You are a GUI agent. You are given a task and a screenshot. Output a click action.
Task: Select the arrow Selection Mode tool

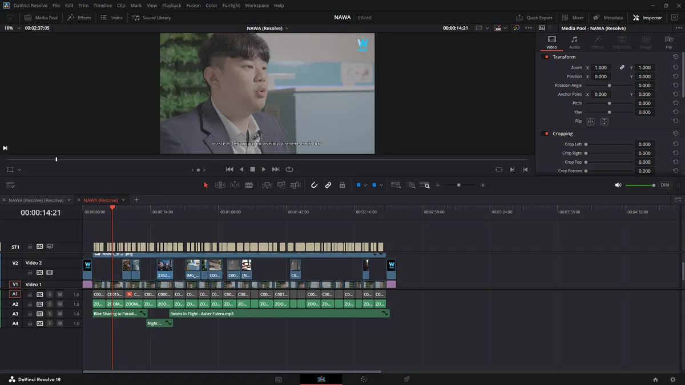pyautogui.click(x=206, y=185)
